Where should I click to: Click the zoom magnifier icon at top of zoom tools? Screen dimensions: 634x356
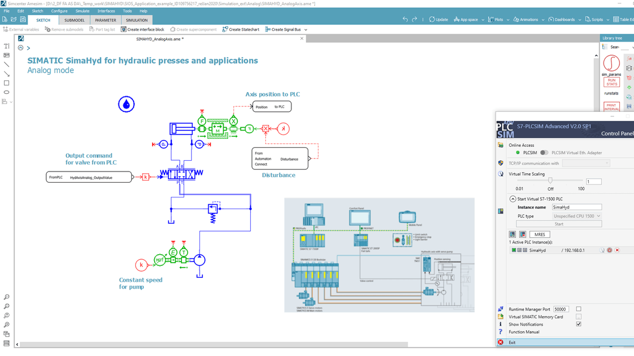click(6, 297)
